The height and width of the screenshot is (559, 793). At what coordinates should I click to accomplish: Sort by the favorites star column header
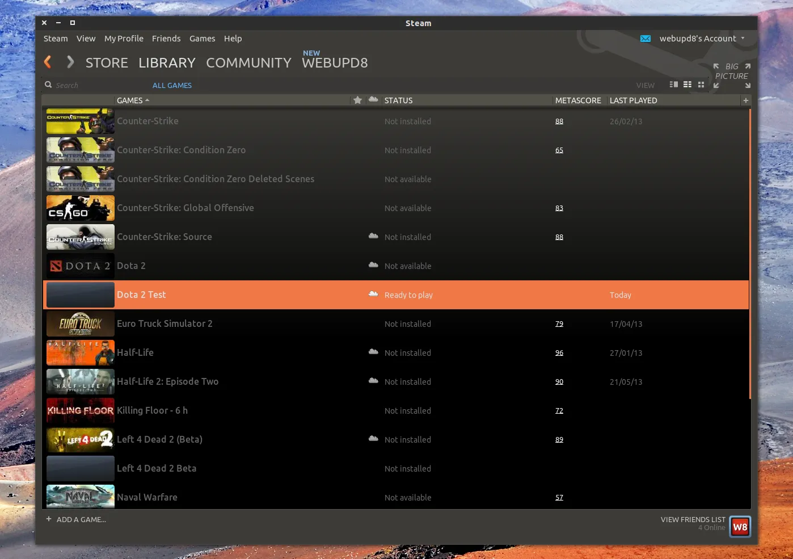(x=357, y=100)
